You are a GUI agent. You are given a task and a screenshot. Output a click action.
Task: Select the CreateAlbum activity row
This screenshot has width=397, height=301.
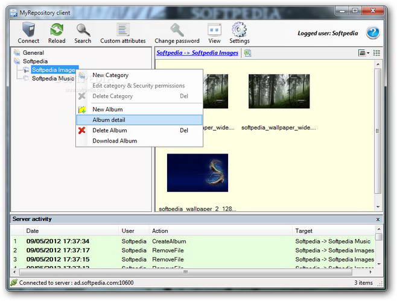(193, 241)
